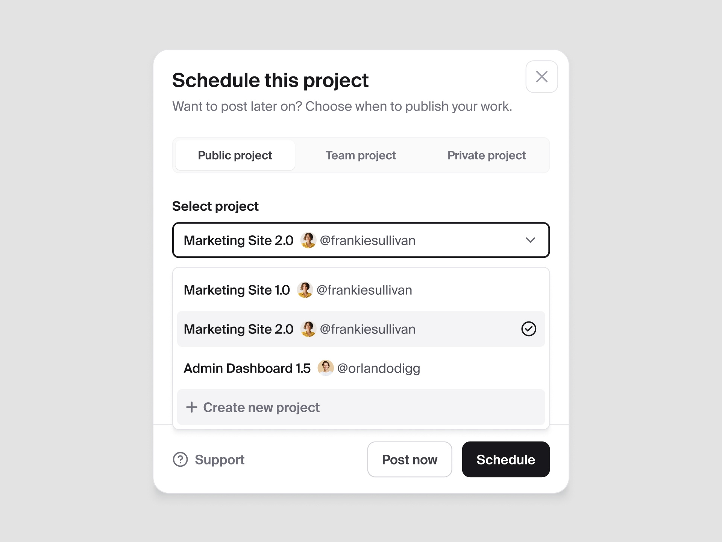Click the Post now button
Screen dimensions: 722x542
coord(410,459)
